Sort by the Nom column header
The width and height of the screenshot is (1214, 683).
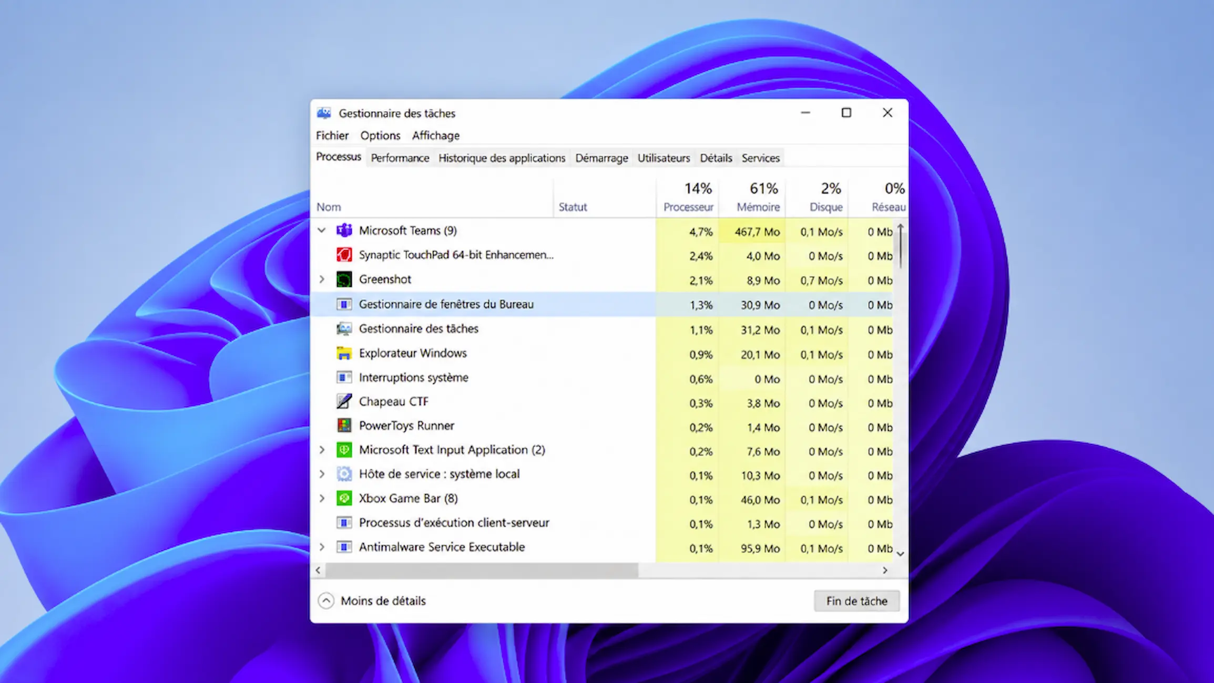433,198
